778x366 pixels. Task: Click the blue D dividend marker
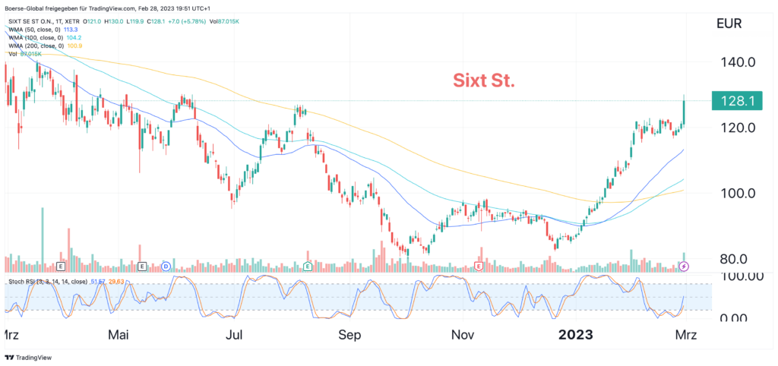[166, 266]
